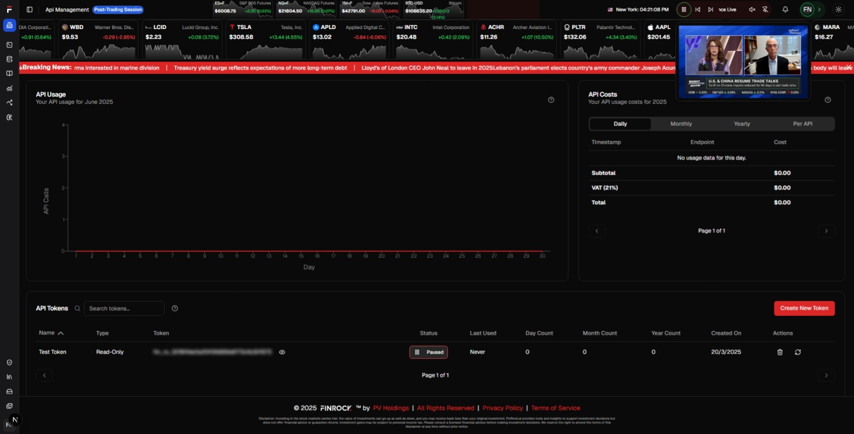
Task: Toggle the muted speaker icon
Action: [x=752, y=10]
